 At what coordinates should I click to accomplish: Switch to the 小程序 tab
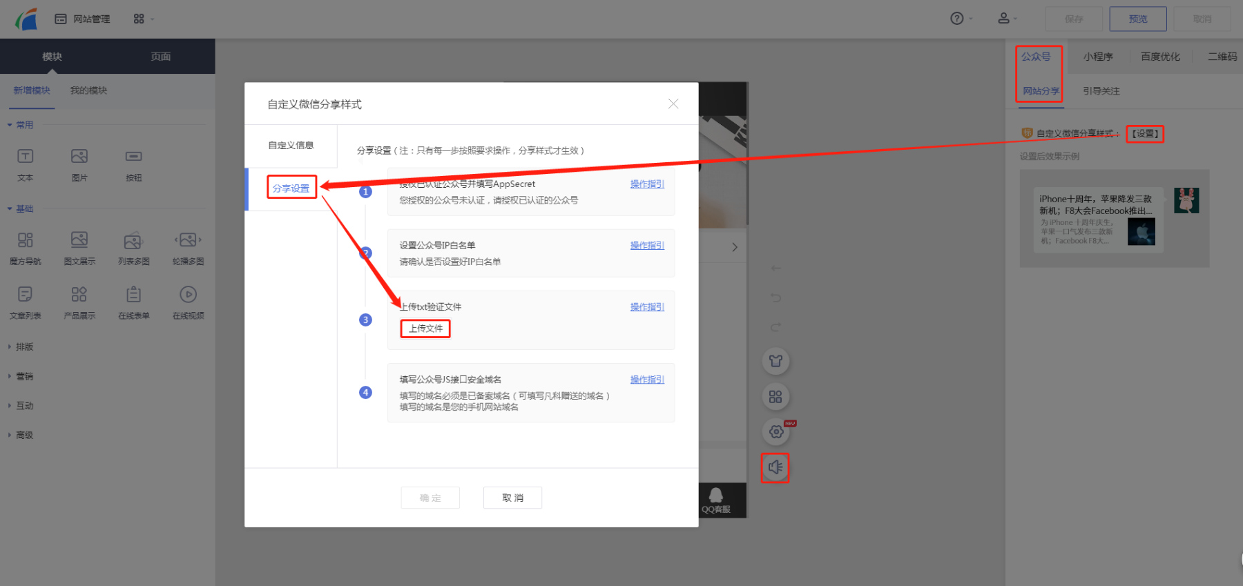tap(1097, 57)
